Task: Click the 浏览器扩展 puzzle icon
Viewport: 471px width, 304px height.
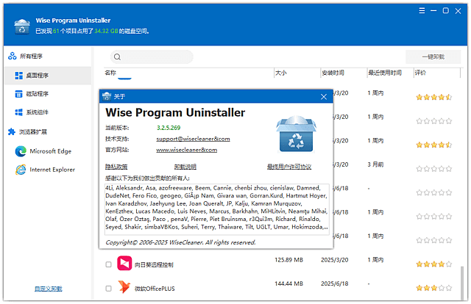Action: tap(11, 132)
